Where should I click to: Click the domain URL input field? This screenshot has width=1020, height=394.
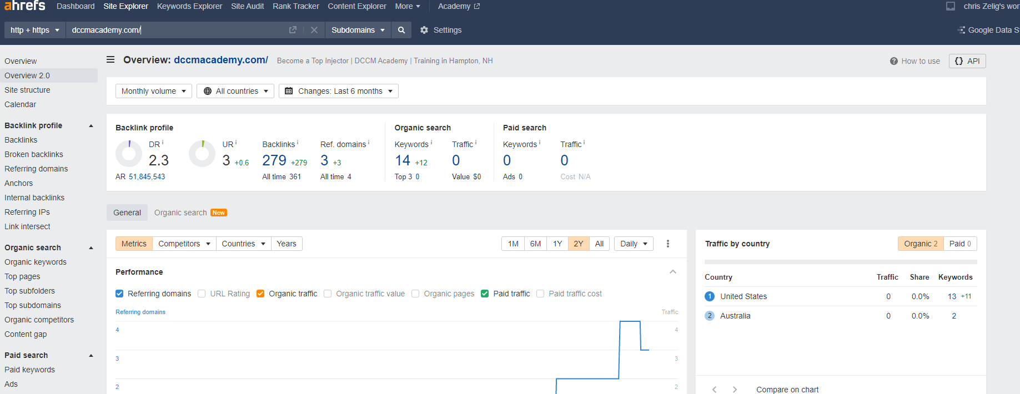pos(178,30)
